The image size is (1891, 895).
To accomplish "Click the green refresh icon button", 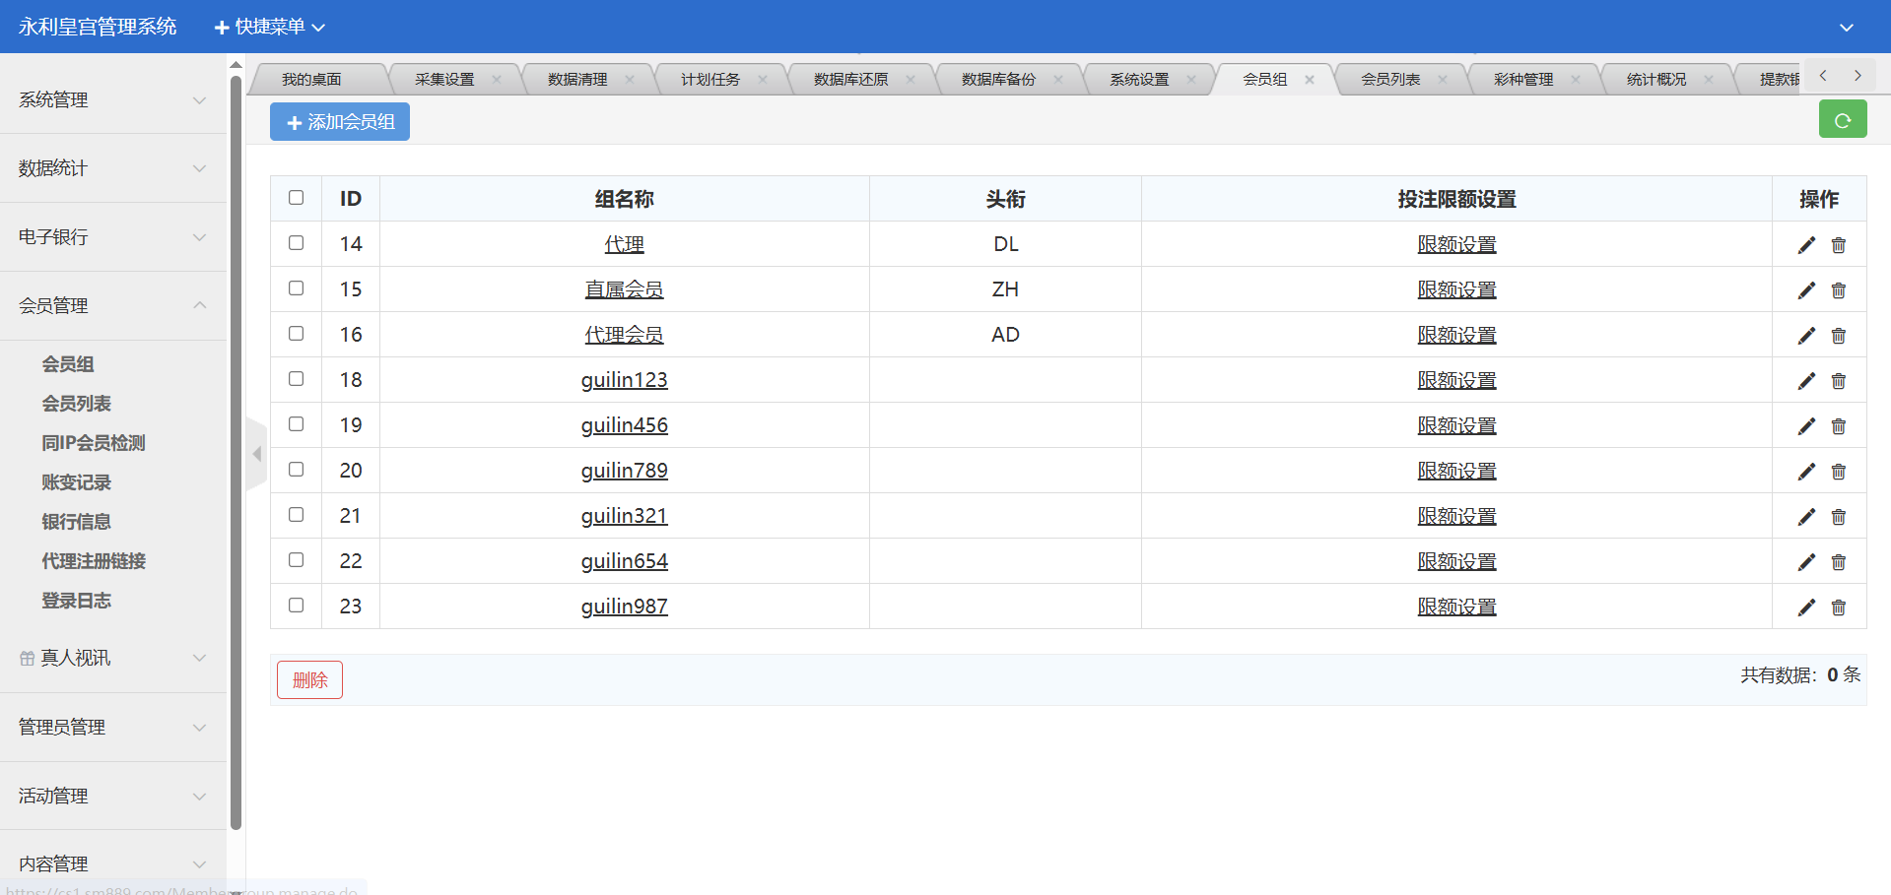I will coord(1842,120).
